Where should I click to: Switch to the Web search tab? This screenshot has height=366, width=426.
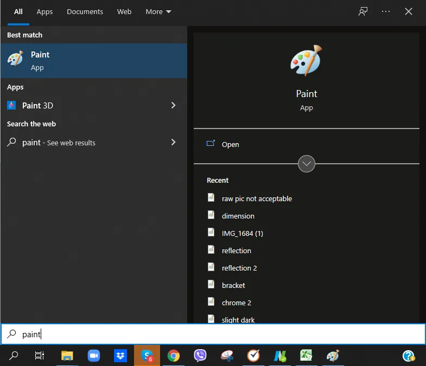(x=124, y=12)
